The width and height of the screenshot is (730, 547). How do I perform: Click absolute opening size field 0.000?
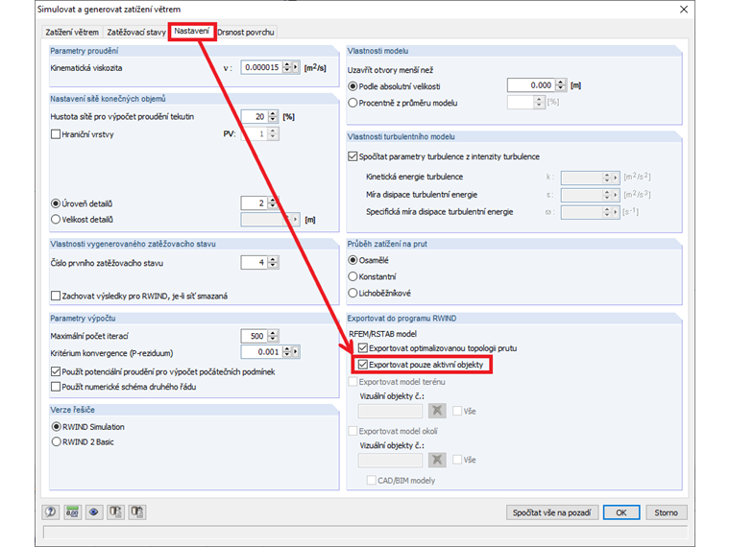(x=532, y=85)
